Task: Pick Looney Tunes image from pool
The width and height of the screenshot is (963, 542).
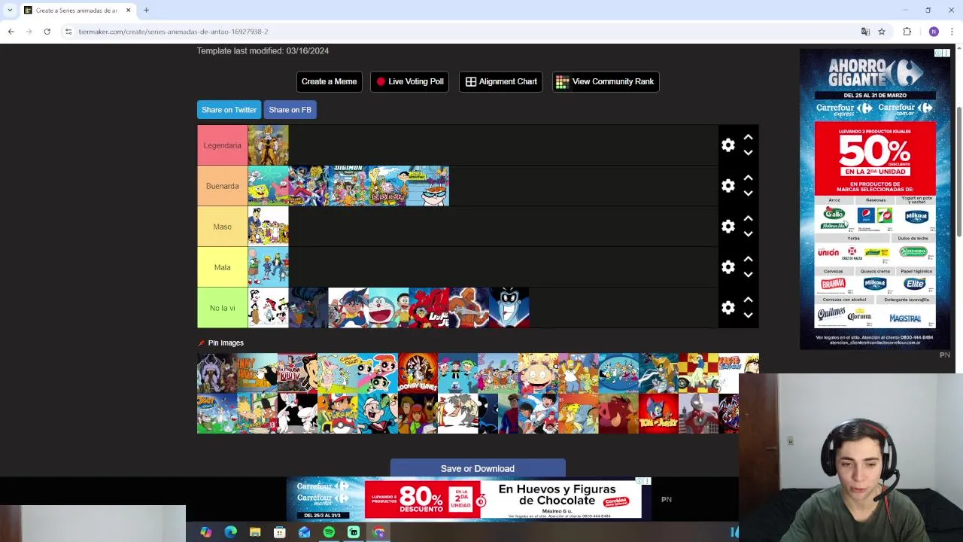Action: [418, 373]
